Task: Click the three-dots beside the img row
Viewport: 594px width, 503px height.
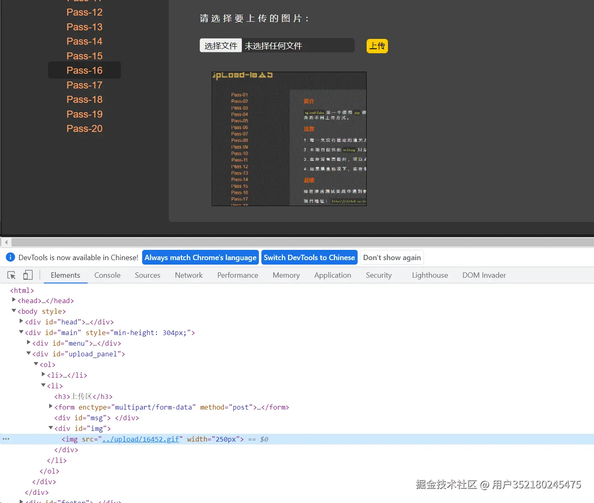Action: coord(6,439)
